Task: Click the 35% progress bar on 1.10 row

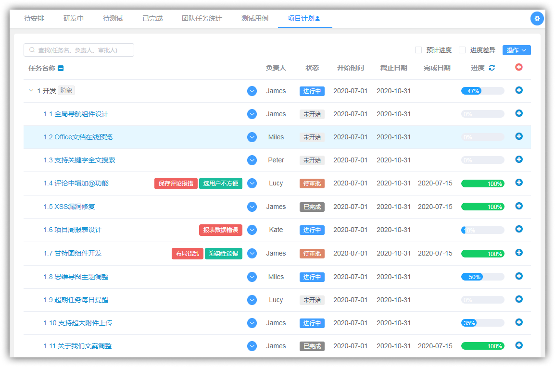Action: [482, 323]
